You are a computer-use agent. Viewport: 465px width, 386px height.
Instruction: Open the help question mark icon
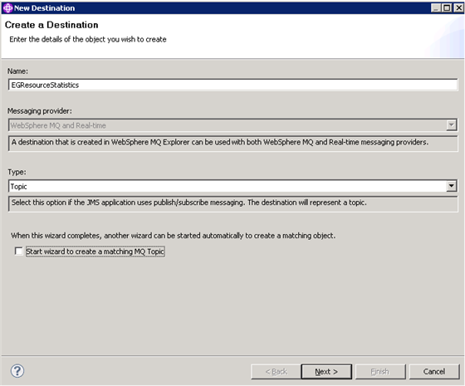tap(17, 371)
